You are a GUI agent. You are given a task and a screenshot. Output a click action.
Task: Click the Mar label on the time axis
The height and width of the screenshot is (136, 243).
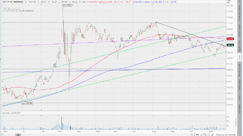60,131
